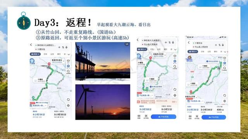Tap the along-route search magnifier in the left map

point(68,71)
